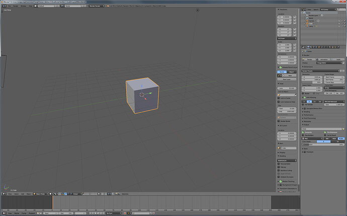Screen dimensions: 347x216
Task: Open the Render menu in top bar
Action: click(16, 7)
